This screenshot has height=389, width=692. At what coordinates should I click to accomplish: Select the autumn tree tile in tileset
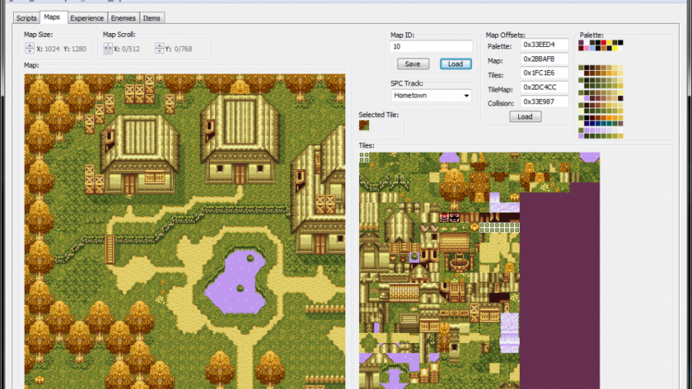pyautogui.click(x=454, y=185)
